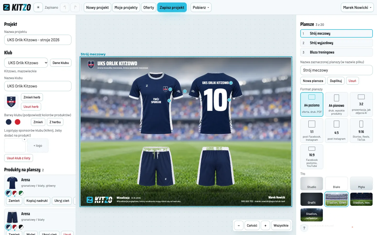Viewport: 377px width, 235px height.
Task: Select print marker 4 next to number 10
Action: pos(229,100)
